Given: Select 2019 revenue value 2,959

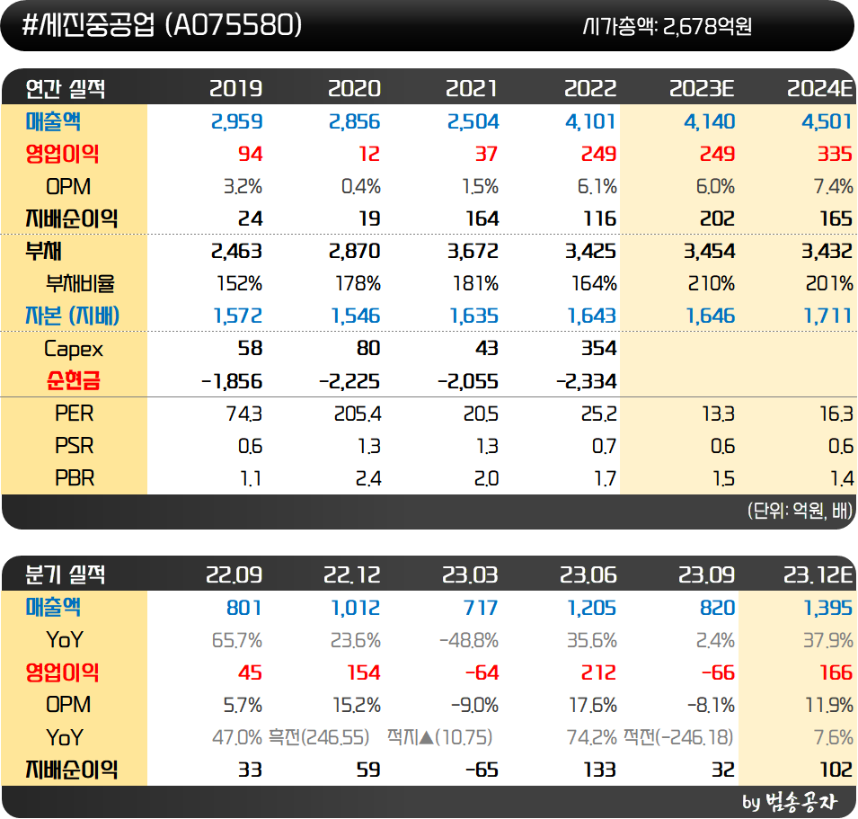Looking at the screenshot, I should point(237,121).
